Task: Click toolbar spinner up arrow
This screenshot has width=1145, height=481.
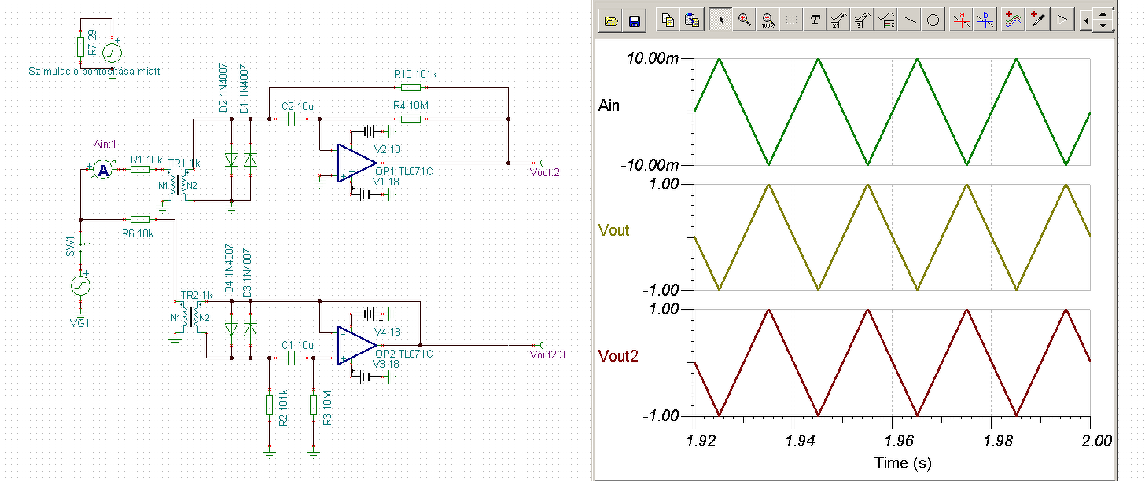Action: coord(1103,14)
